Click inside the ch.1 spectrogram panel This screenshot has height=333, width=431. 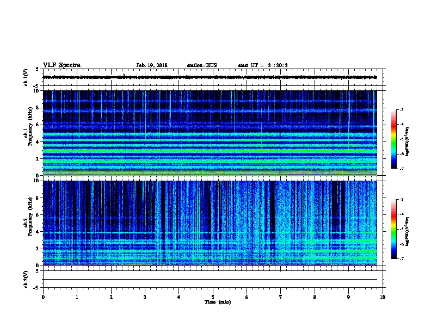(210, 133)
